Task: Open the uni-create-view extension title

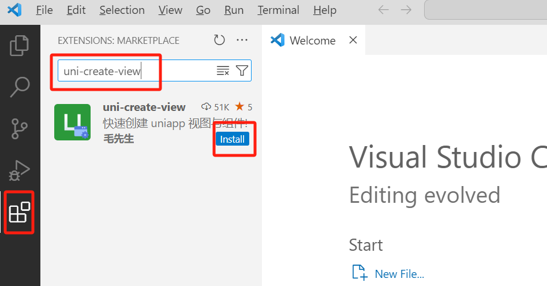Action: (x=144, y=107)
